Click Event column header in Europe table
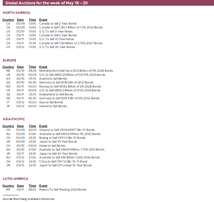This screenshot has height=202, width=214. pos(43,67)
